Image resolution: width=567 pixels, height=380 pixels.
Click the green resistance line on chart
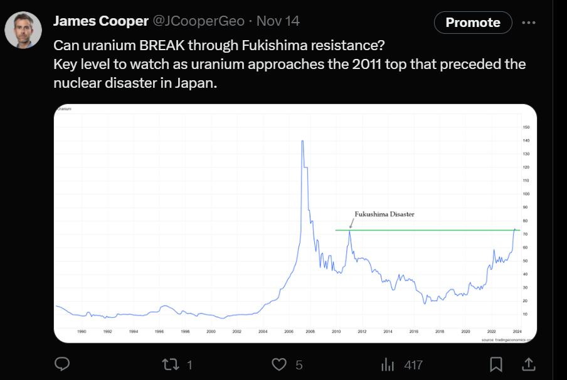427,230
